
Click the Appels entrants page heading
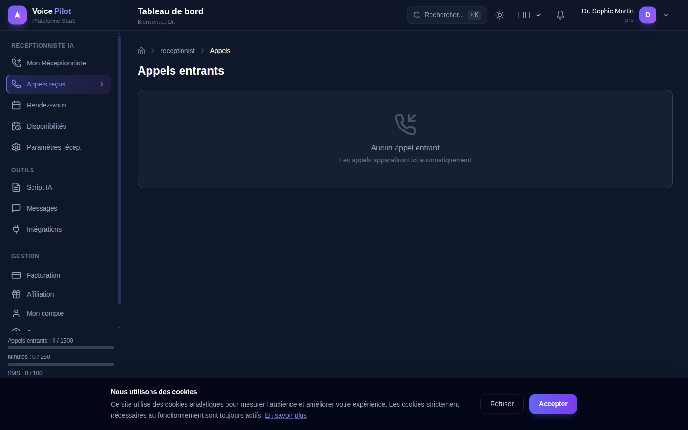(x=181, y=71)
